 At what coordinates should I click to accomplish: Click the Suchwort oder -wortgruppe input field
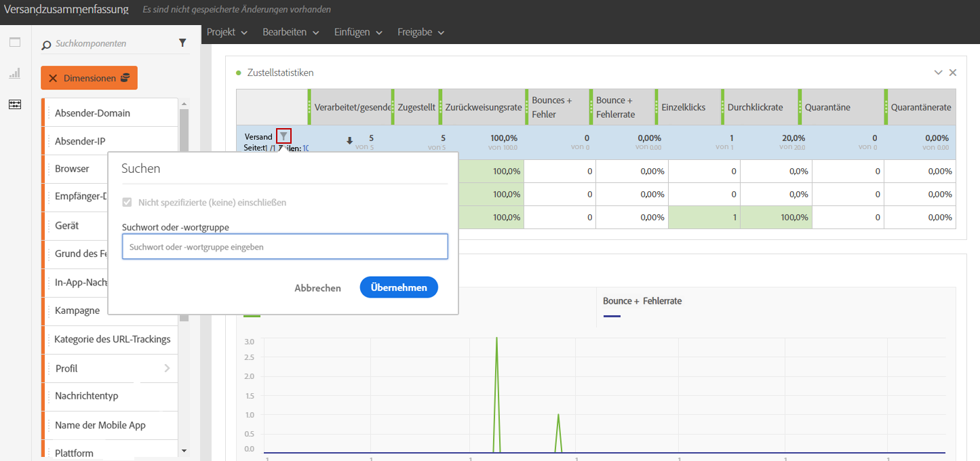tap(285, 247)
